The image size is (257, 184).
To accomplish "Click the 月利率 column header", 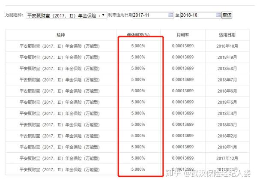I will tap(183, 35).
